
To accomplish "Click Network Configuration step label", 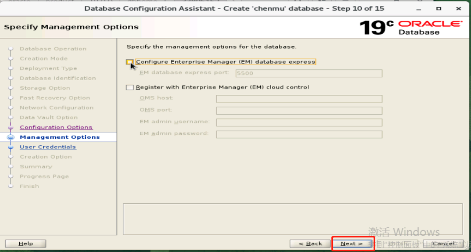I will tap(56, 108).
